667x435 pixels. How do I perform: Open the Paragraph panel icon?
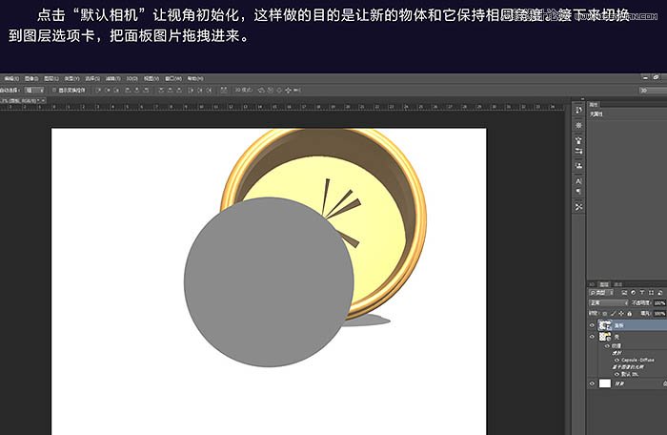[578, 192]
